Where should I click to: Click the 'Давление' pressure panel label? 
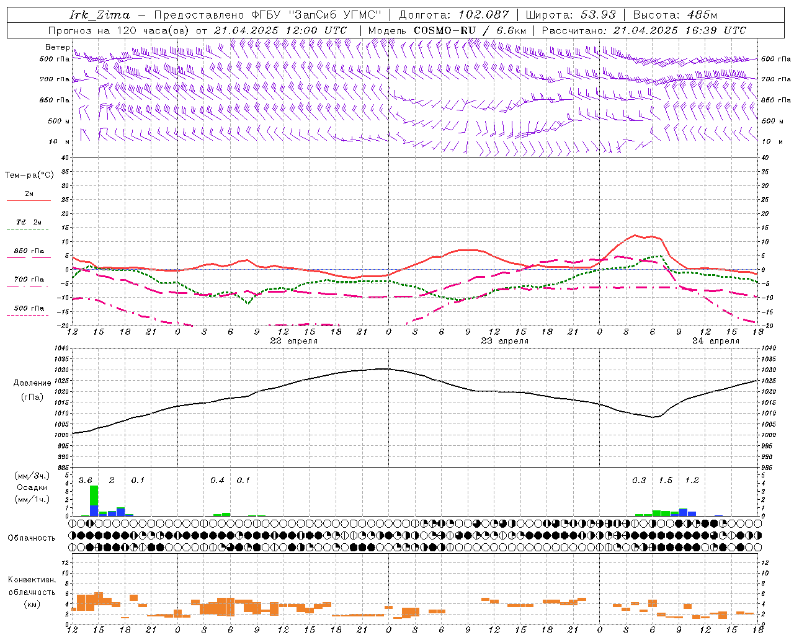tap(32, 383)
